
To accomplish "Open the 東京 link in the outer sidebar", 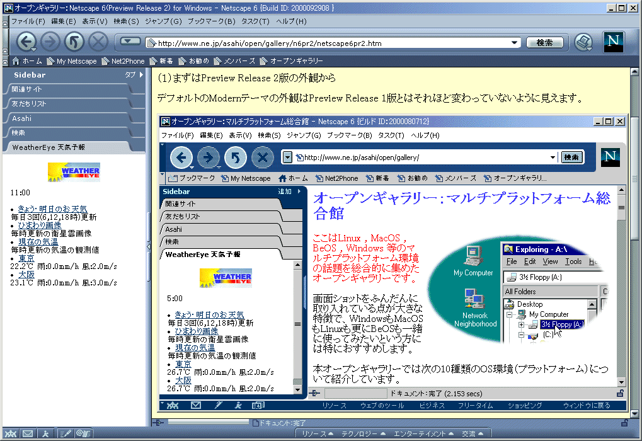I will [x=26, y=258].
